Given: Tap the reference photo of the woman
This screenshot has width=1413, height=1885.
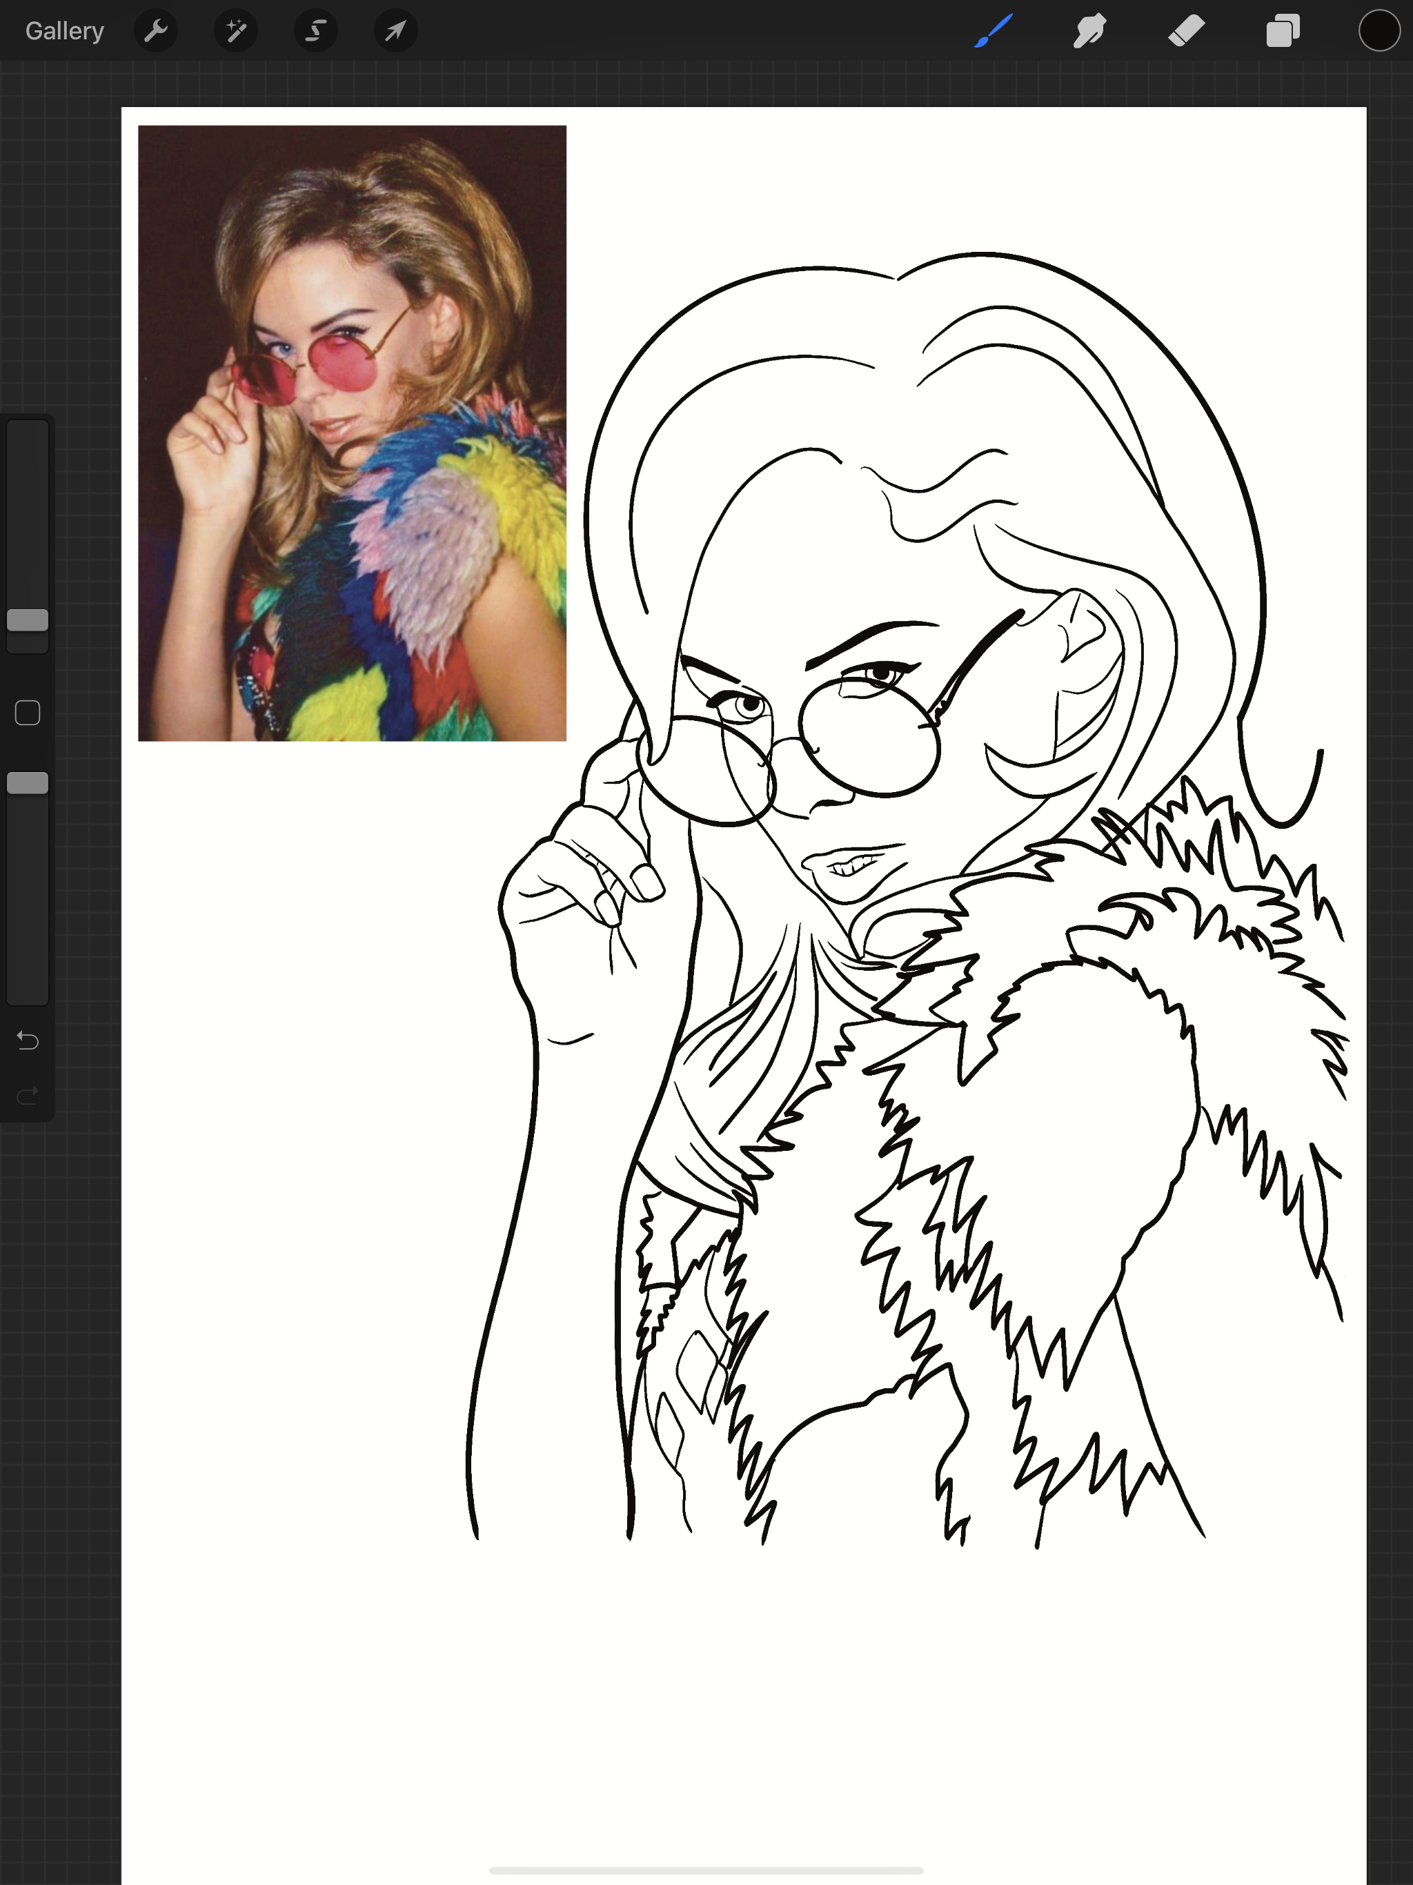Looking at the screenshot, I should pos(352,433).
